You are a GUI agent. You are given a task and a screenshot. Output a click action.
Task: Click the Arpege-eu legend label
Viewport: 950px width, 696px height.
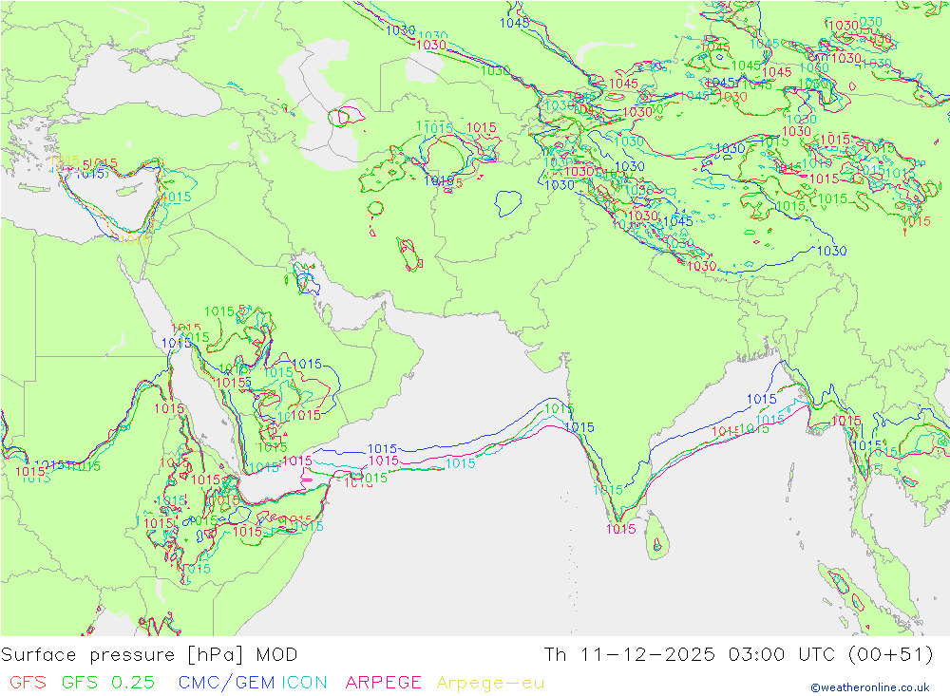tap(490, 683)
